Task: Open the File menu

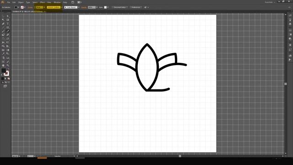Action: click(9, 2)
